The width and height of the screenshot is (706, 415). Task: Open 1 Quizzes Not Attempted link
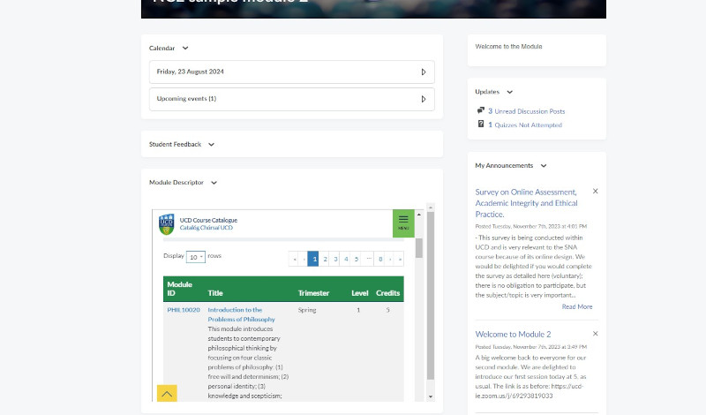[525, 125]
